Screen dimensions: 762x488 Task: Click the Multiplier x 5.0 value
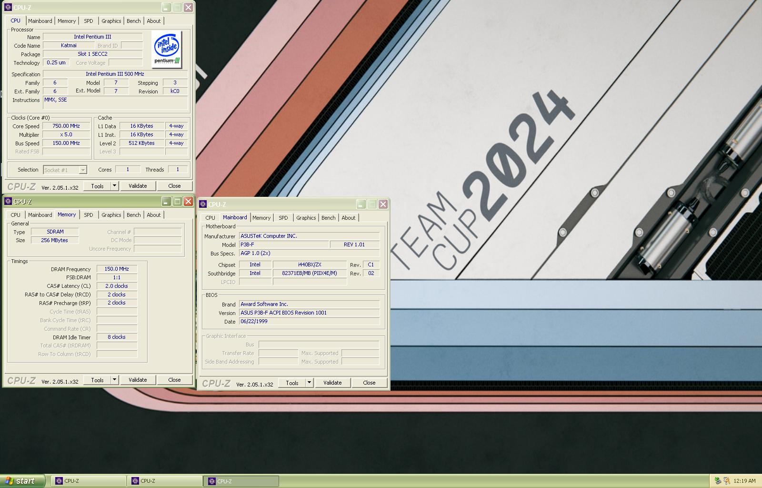[x=66, y=135]
